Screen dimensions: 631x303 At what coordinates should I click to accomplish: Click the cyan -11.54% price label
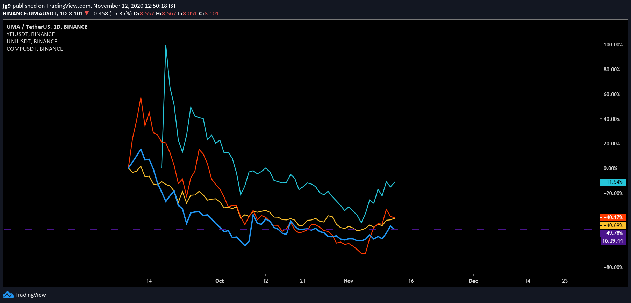[613, 182]
